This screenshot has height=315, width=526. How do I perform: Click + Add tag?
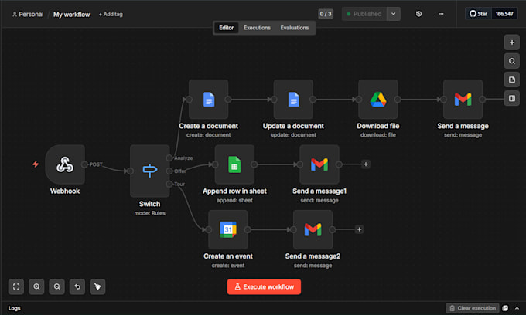tap(111, 15)
